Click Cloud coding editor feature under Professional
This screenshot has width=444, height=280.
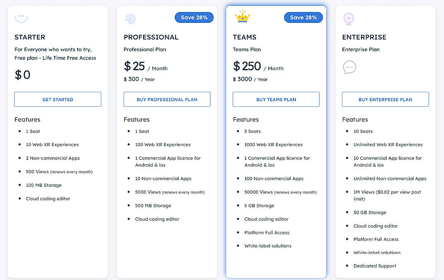(x=157, y=219)
